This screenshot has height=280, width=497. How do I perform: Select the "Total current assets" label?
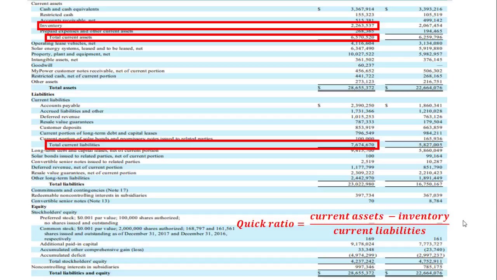pyautogui.click(x=70, y=37)
